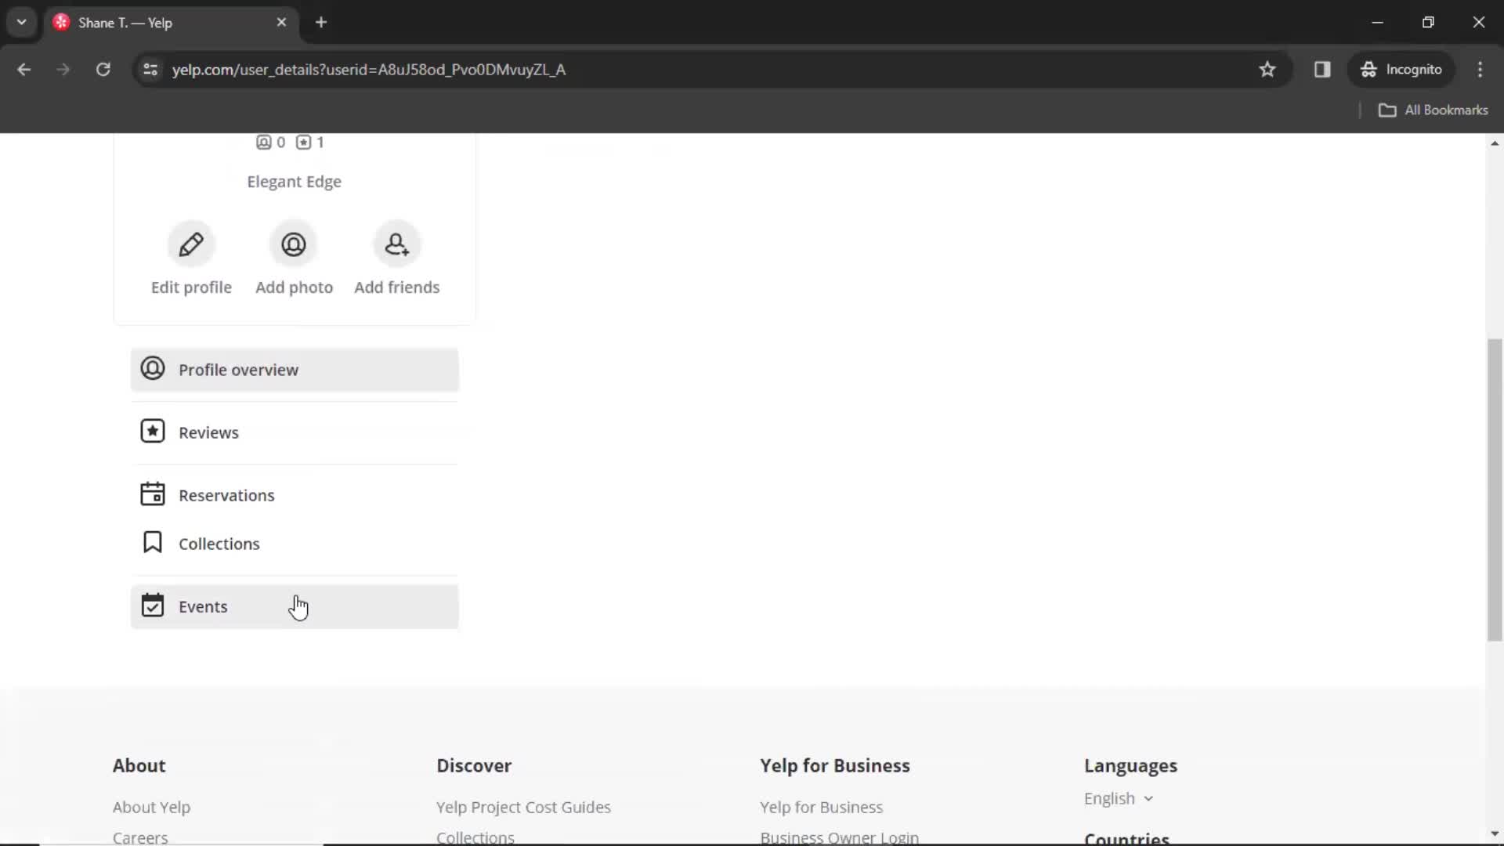Select the English language dropdown
The image size is (1504, 846).
(1119, 797)
